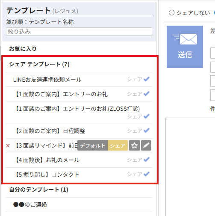Select template エントリーのお礼(ZLOSS打診)
The image size is (215, 216).
[x=77, y=109]
